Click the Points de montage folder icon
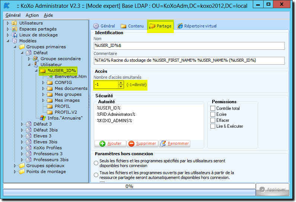This screenshot has width=296, height=202. click(22, 172)
